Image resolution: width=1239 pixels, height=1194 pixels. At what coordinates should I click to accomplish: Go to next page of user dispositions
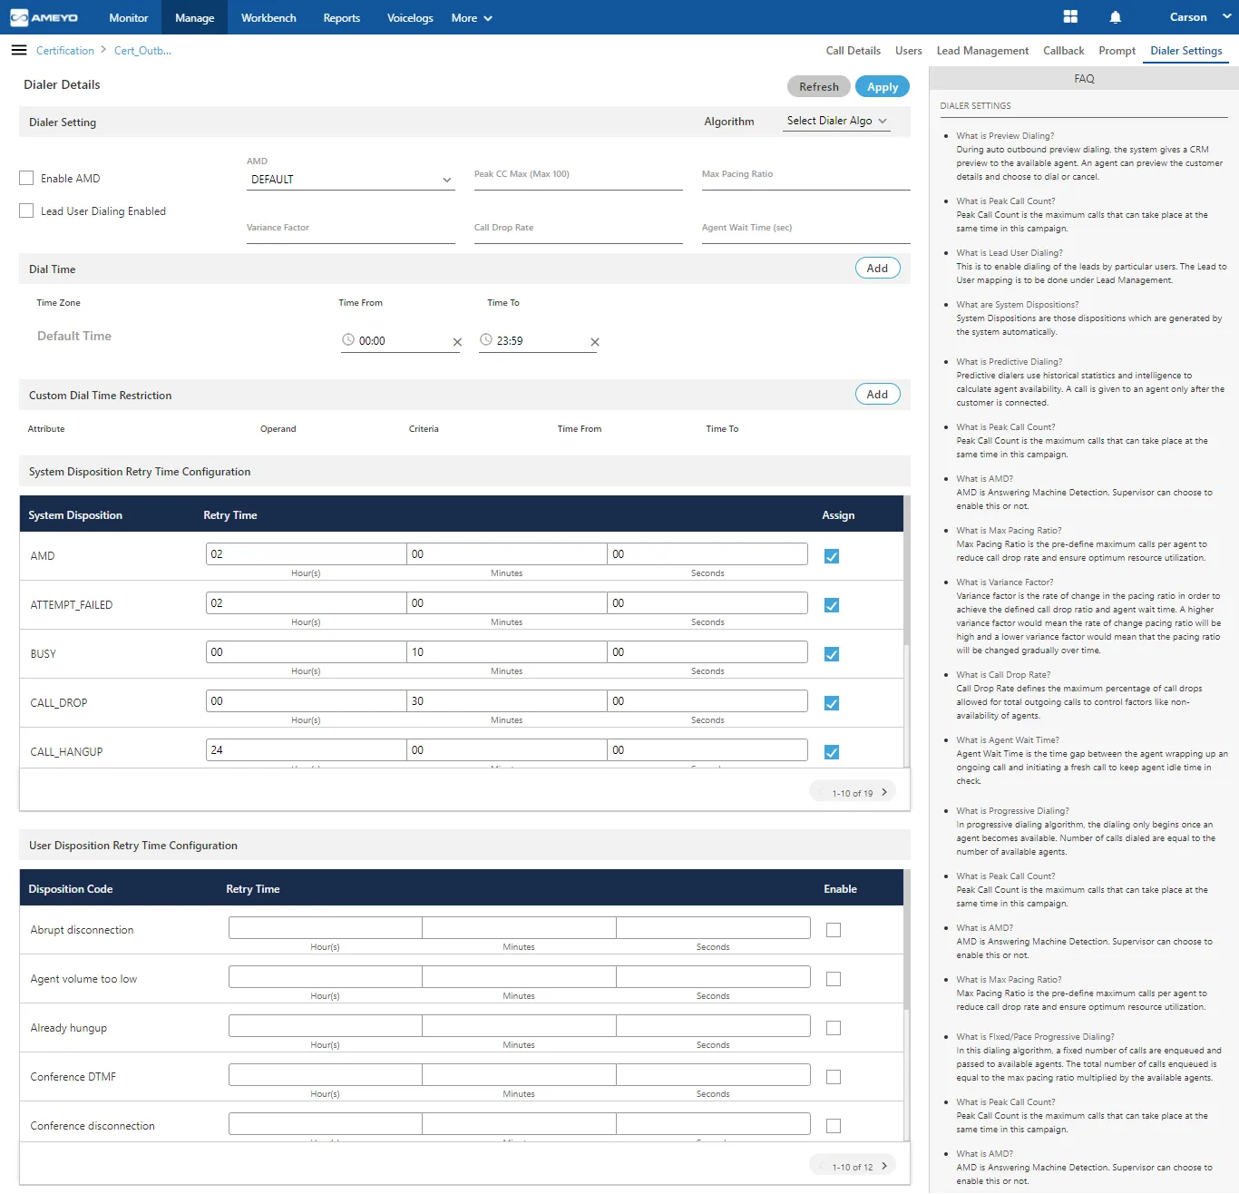click(884, 1166)
